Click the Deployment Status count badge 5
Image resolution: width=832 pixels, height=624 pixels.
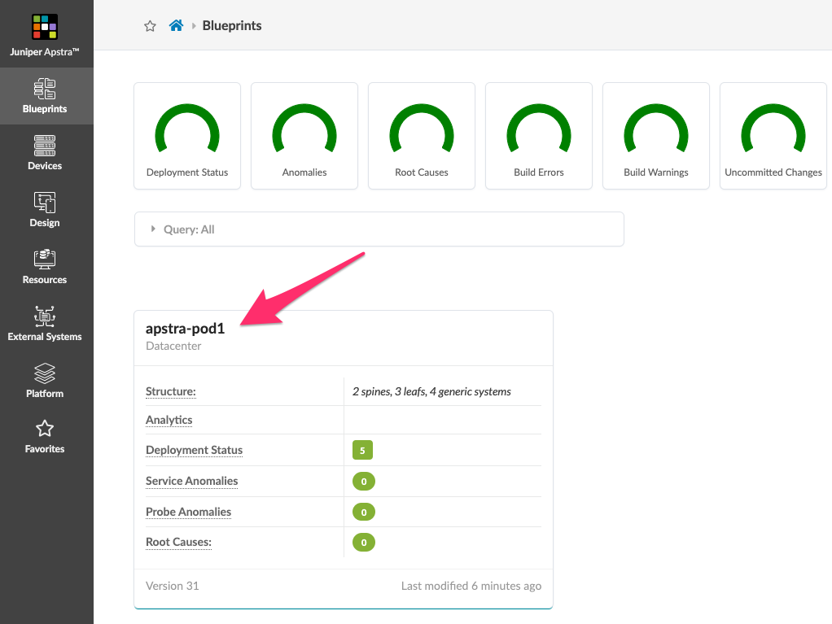tap(362, 450)
